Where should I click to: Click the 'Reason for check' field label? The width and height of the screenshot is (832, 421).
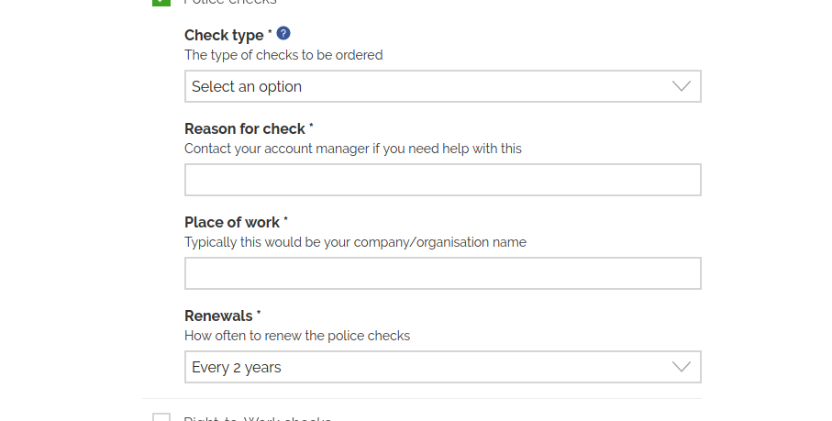click(x=244, y=129)
